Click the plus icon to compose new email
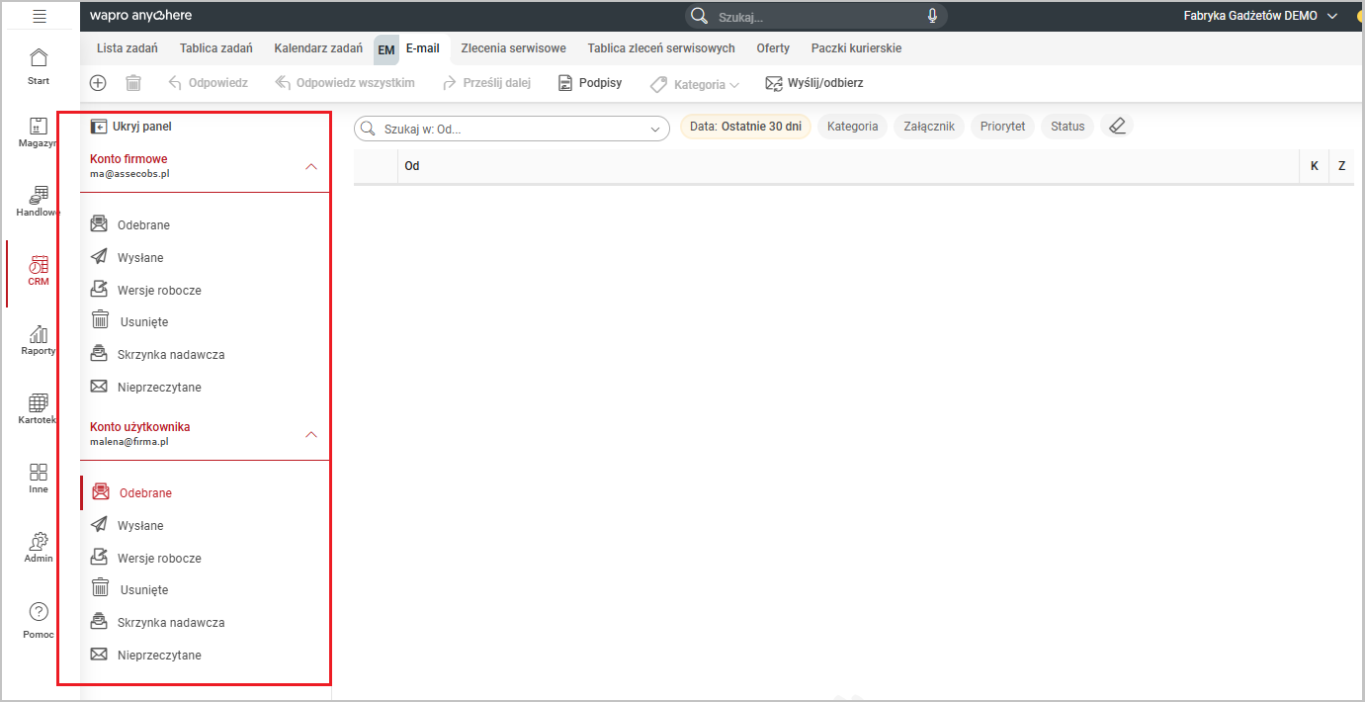Image resolution: width=1365 pixels, height=702 pixels. [x=98, y=83]
